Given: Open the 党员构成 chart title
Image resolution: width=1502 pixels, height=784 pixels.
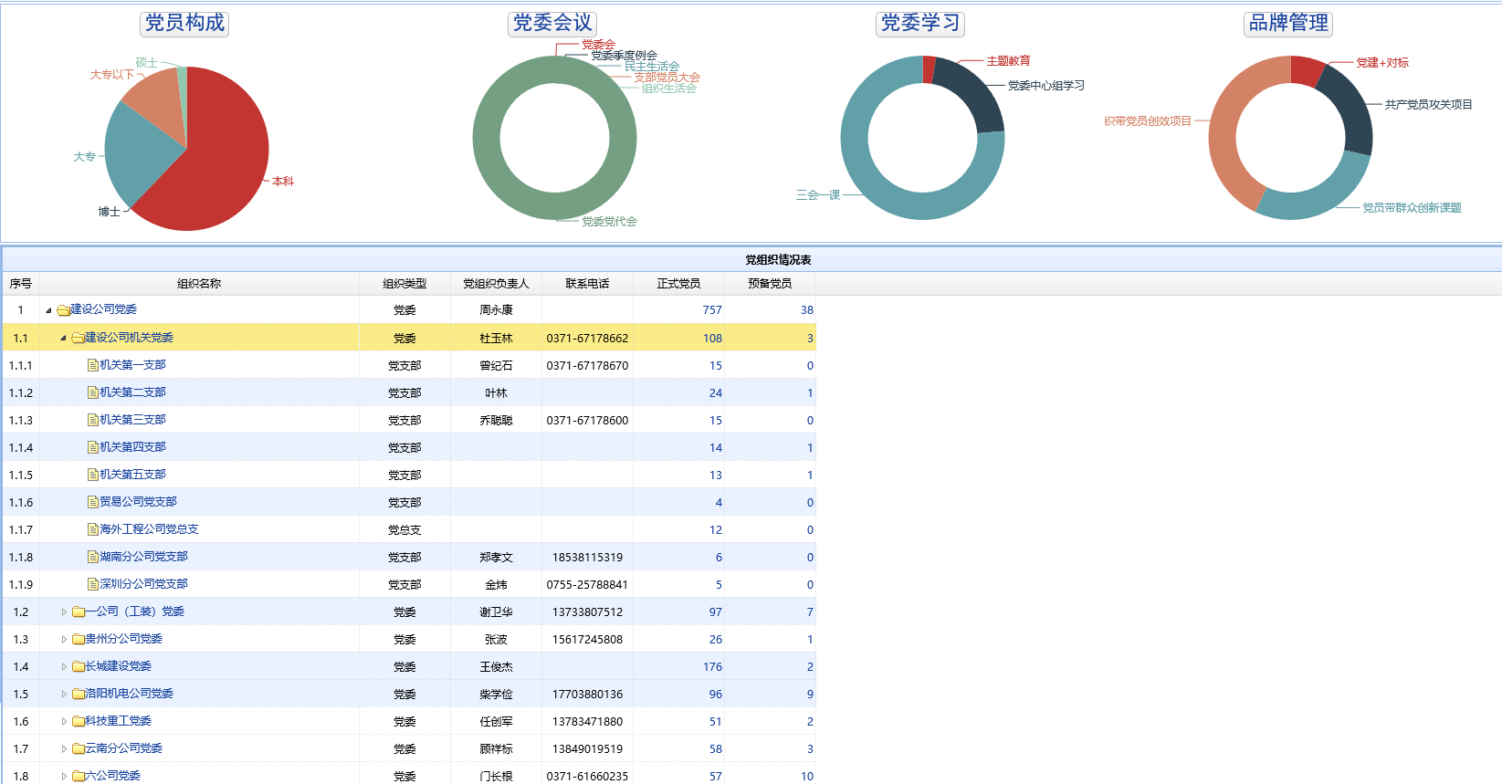Looking at the screenshot, I should coord(184,23).
